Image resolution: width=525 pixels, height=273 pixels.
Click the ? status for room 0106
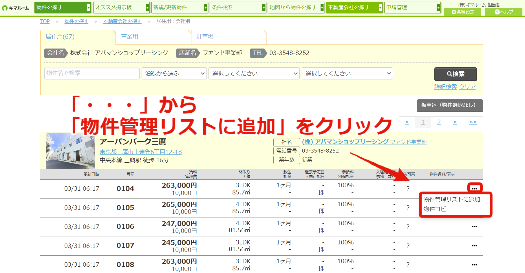coord(408,227)
